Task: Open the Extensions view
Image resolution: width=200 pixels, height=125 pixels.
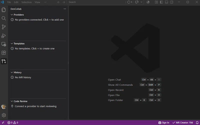Action: pos(4,53)
